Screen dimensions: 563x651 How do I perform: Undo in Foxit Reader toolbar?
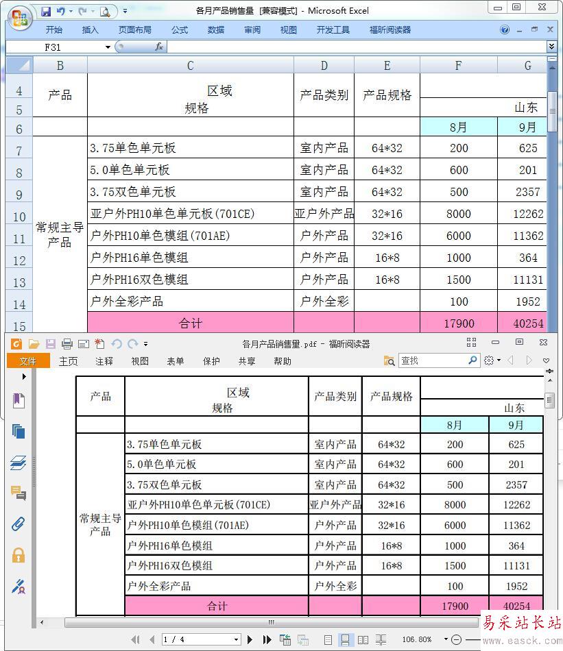coord(117,344)
